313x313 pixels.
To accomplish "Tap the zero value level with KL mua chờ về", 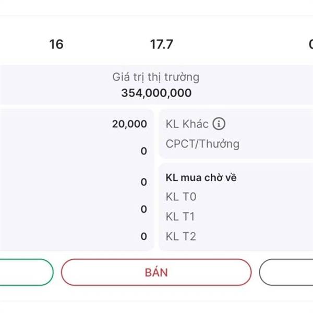I will pyautogui.click(x=144, y=182).
